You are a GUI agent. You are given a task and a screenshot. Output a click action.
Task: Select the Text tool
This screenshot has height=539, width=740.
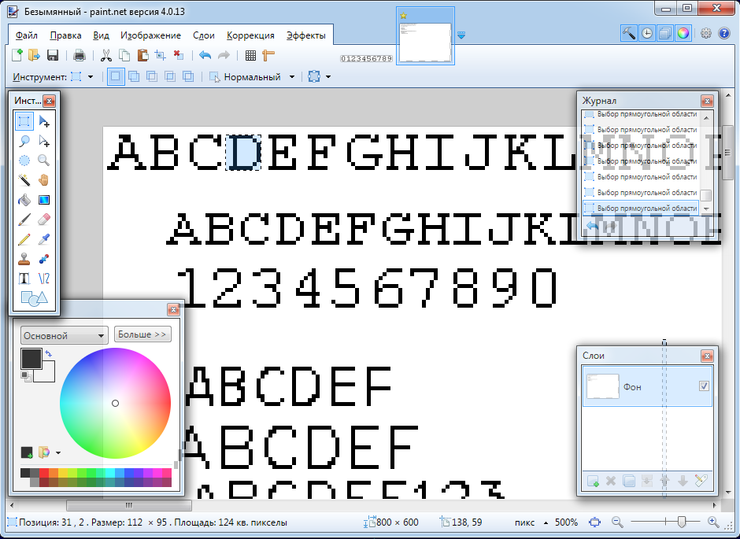(24, 279)
